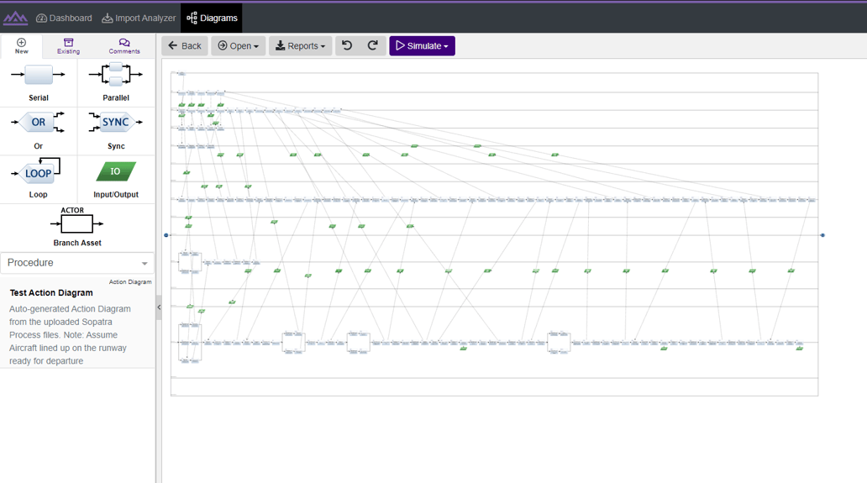Image resolution: width=867 pixels, height=483 pixels.
Task: Undo the last diagram change
Action: [x=347, y=46]
